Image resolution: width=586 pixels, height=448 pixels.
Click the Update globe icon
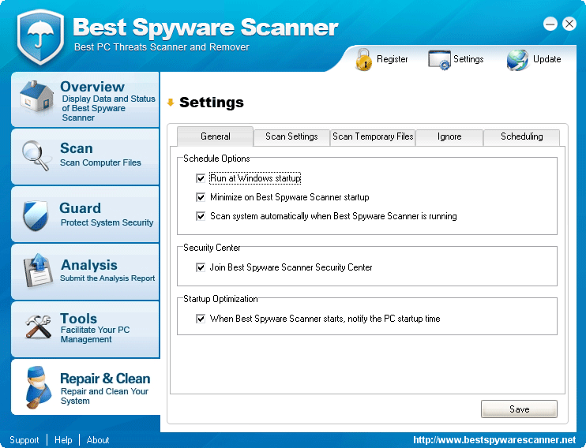[x=517, y=60]
